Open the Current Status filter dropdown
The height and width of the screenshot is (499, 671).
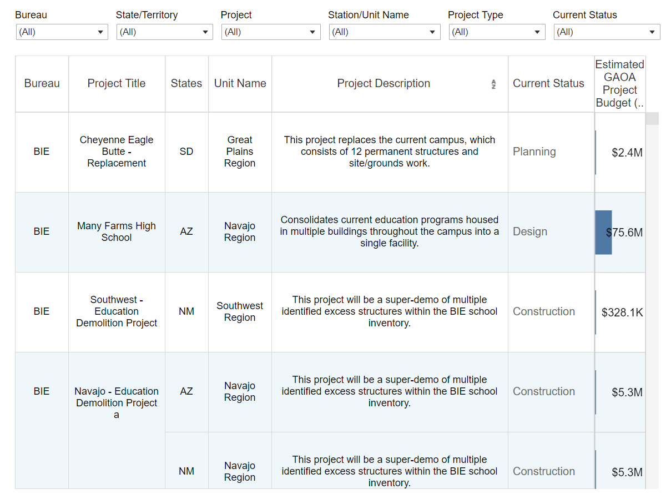coord(606,32)
